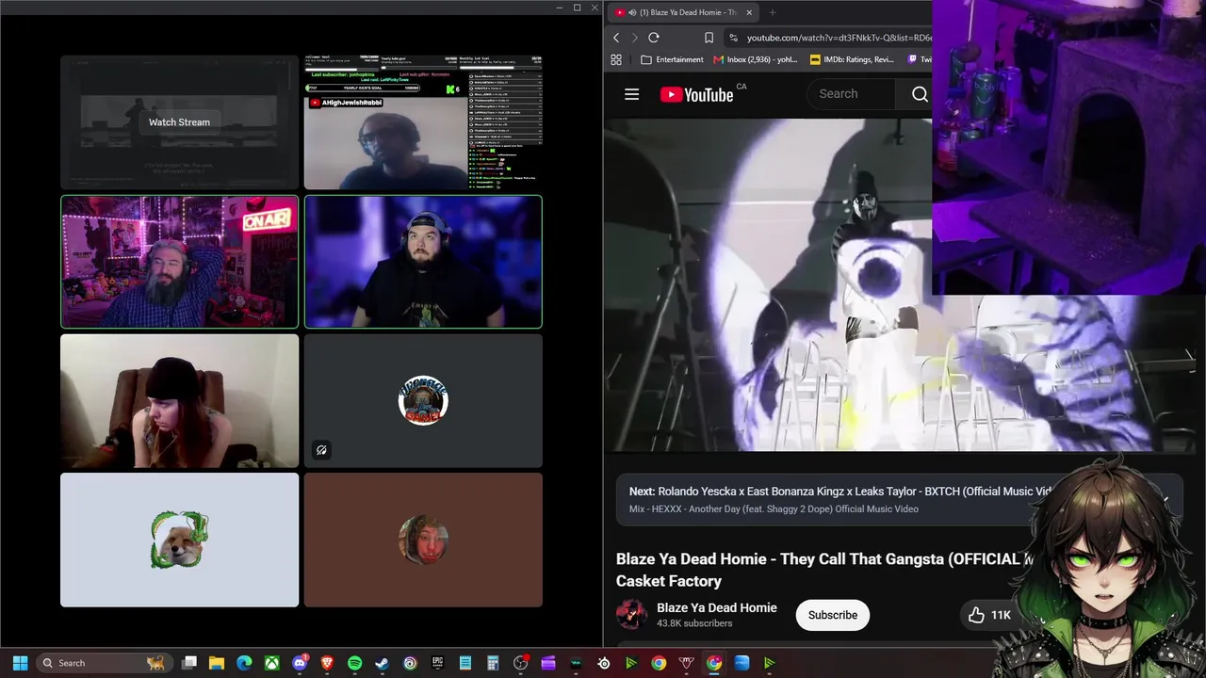
Task: Open File Explorer from the taskbar
Action: click(x=217, y=663)
